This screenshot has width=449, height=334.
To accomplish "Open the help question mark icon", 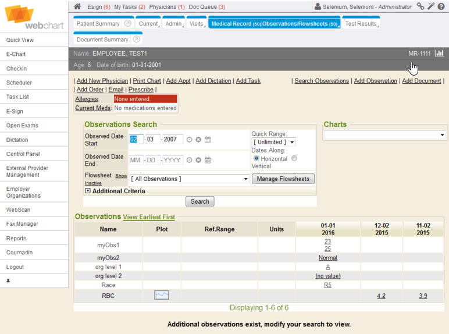I will [x=441, y=6].
